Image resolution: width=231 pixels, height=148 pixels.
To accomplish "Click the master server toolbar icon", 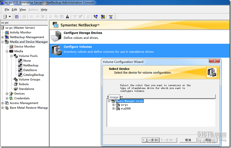I will coord(5,16).
